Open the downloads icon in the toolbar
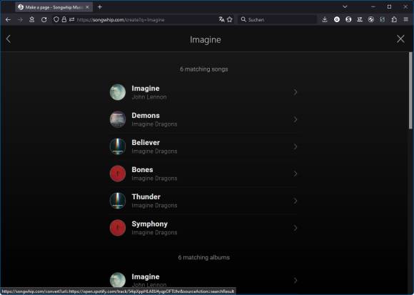This screenshot has width=414, height=295. (325, 19)
